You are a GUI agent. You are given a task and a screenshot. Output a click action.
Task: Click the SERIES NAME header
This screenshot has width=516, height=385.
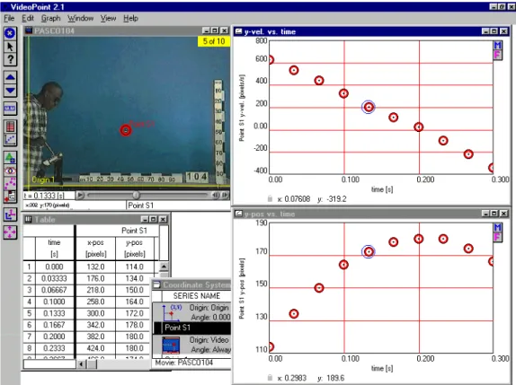(x=197, y=295)
